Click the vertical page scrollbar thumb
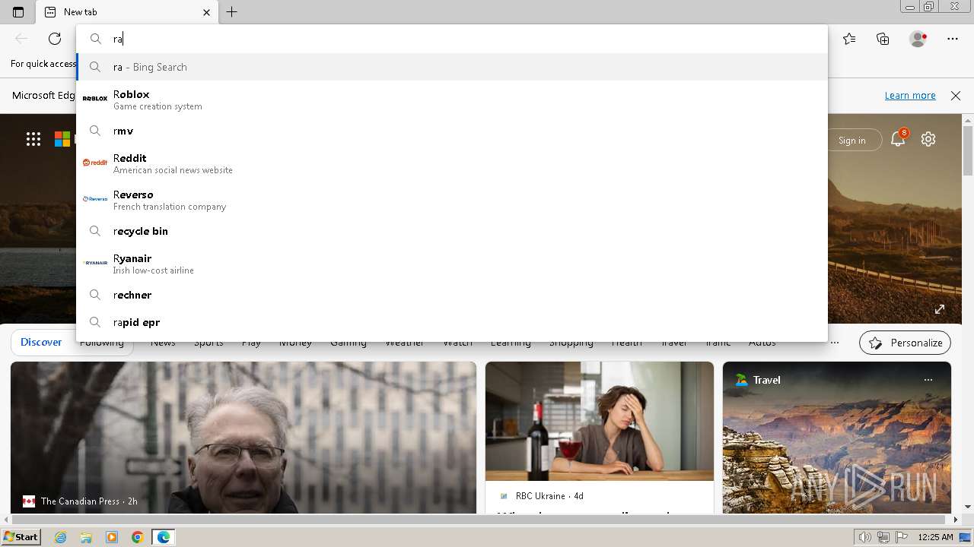The image size is (974, 547). 968,150
